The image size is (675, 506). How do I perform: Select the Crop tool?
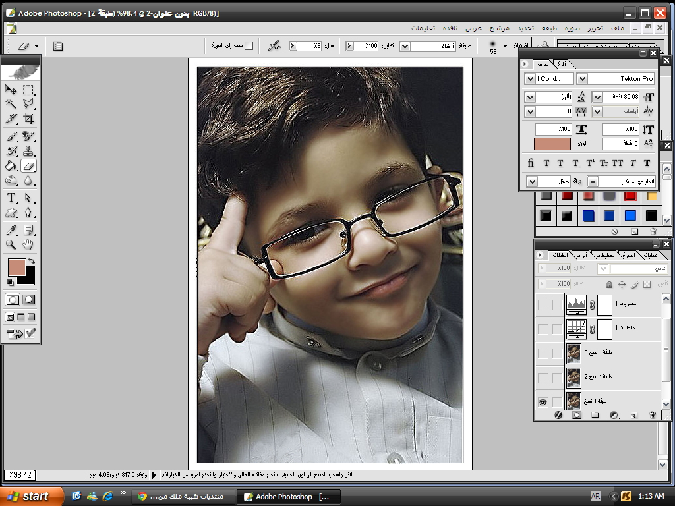click(28, 118)
